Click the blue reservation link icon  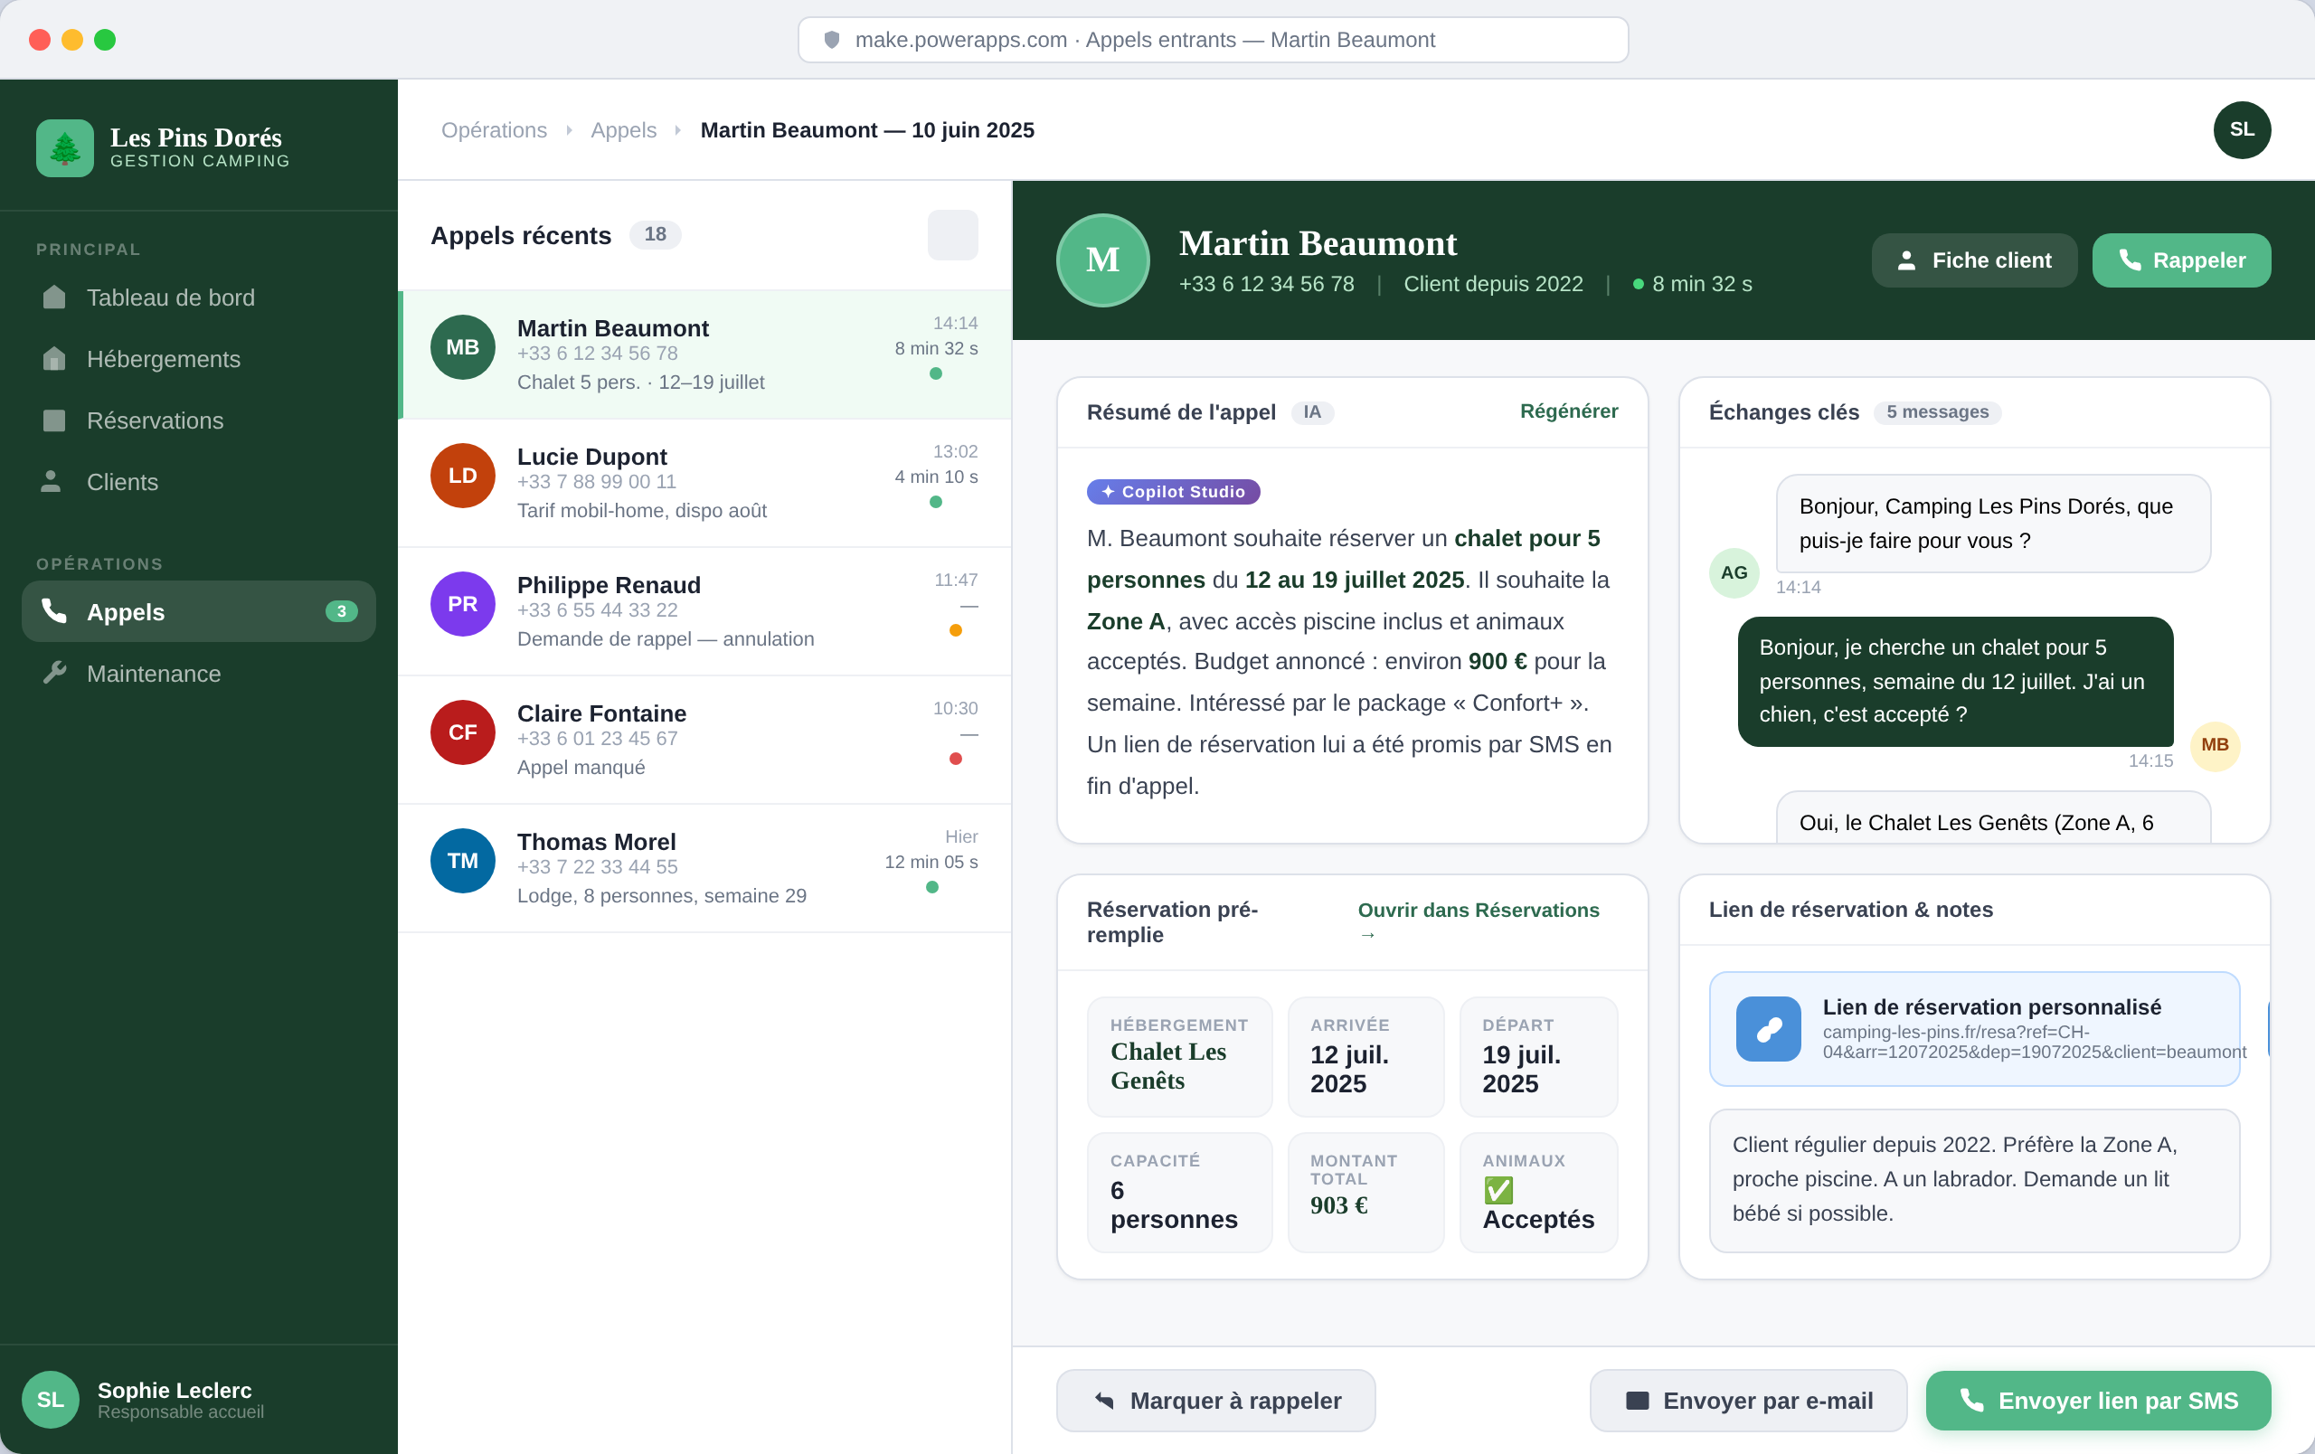pos(1767,1029)
